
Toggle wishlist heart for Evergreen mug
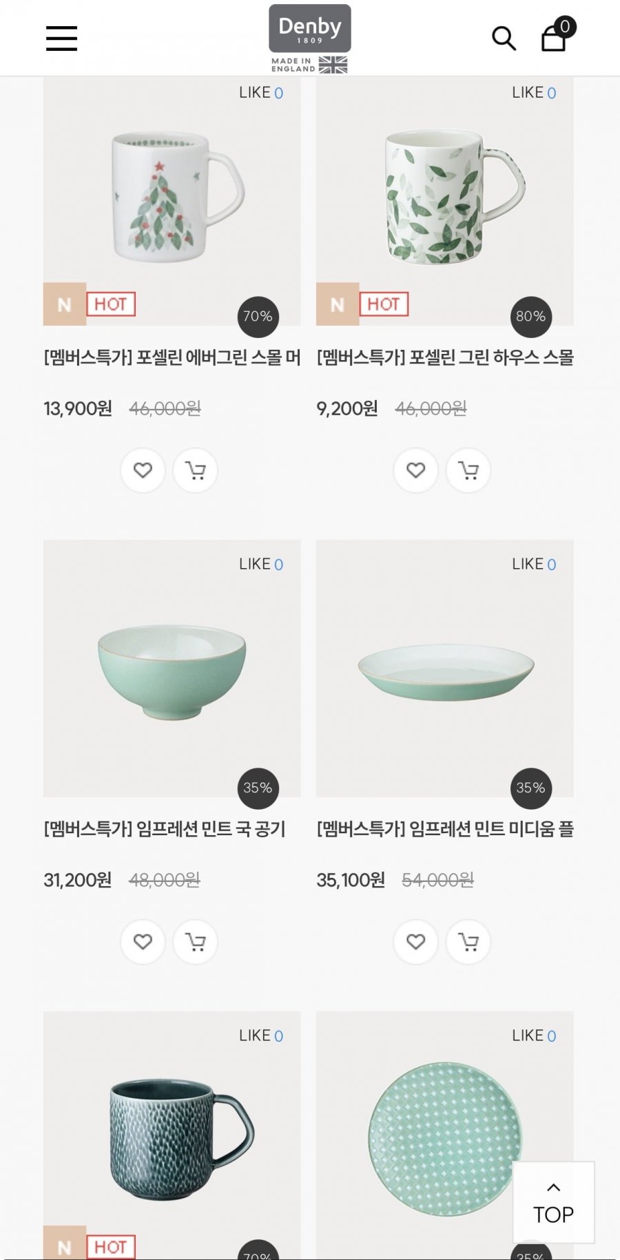pyautogui.click(x=143, y=470)
